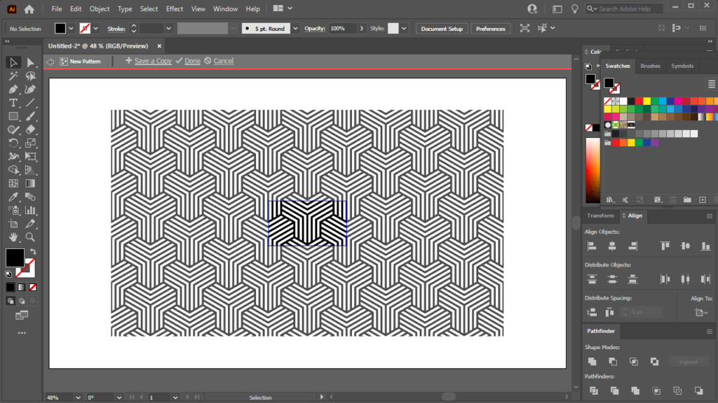718x403 pixels.
Task: Open the Swatch Libraries menu icon
Action: (609, 199)
